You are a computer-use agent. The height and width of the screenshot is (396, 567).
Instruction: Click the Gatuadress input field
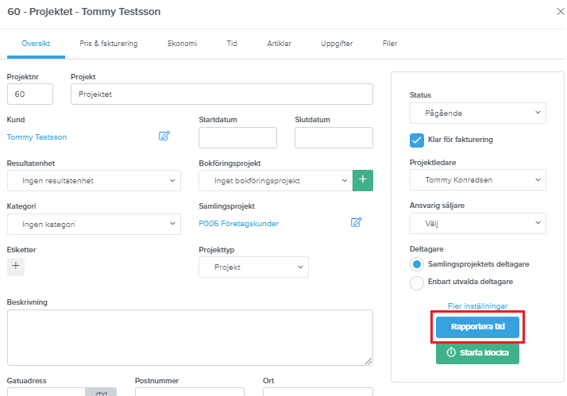(x=46, y=392)
